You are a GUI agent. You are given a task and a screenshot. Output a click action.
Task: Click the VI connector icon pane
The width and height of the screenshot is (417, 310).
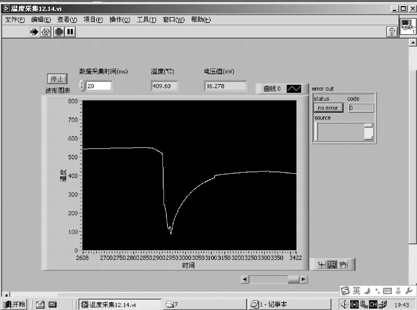pos(408,27)
